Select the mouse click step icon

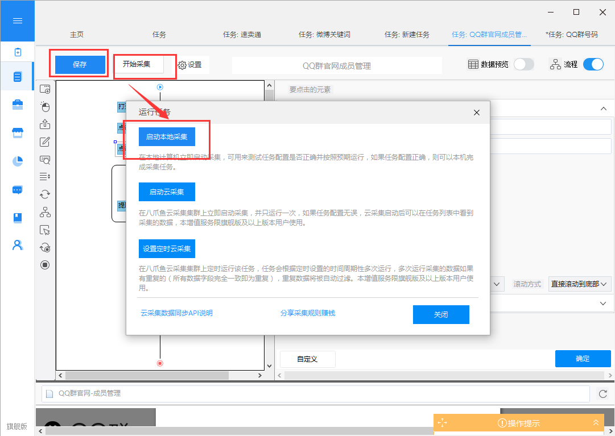coord(45,106)
